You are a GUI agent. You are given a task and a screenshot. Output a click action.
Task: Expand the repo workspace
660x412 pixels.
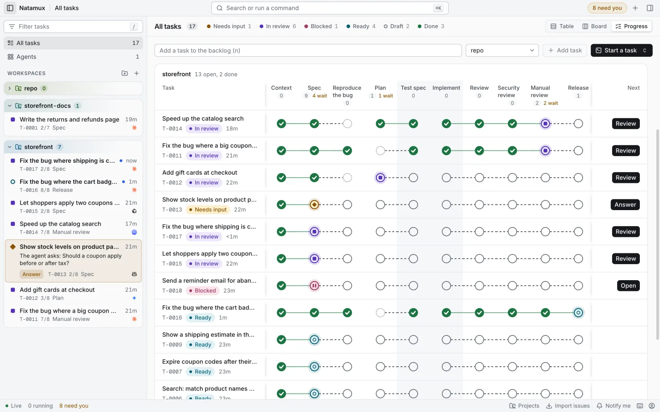click(9, 88)
